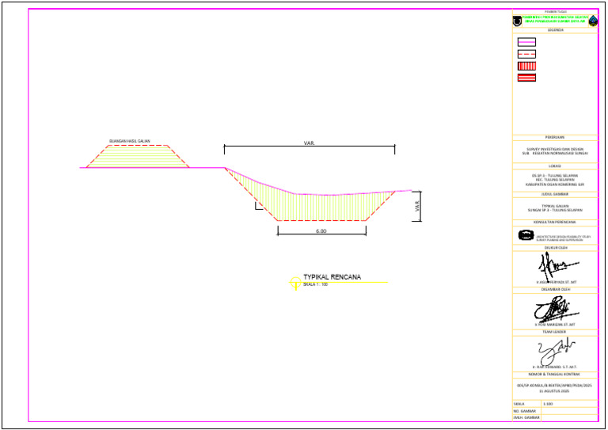Click the LEGENDA heading
608x430 pixels.
(x=555, y=30)
